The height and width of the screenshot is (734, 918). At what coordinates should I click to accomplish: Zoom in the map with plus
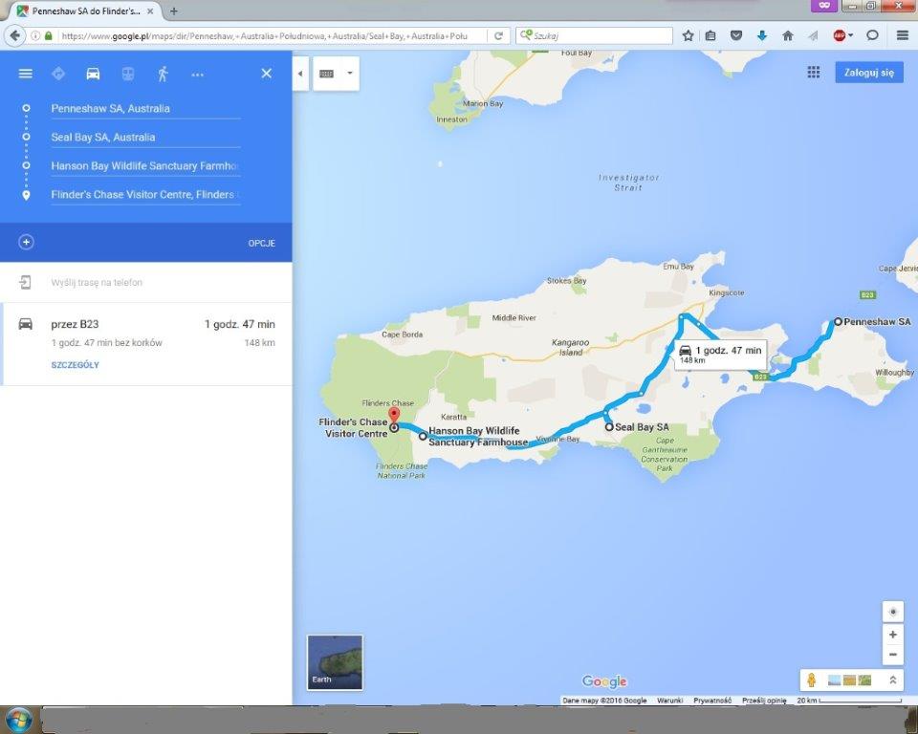point(893,635)
